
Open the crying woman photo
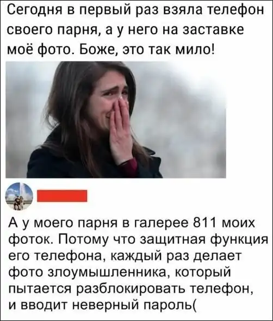(x=116, y=120)
